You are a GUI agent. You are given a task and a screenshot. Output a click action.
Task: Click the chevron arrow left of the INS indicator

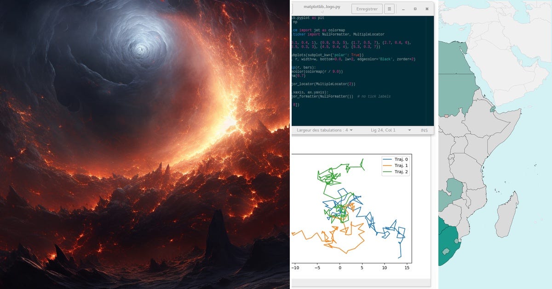click(409, 130)
